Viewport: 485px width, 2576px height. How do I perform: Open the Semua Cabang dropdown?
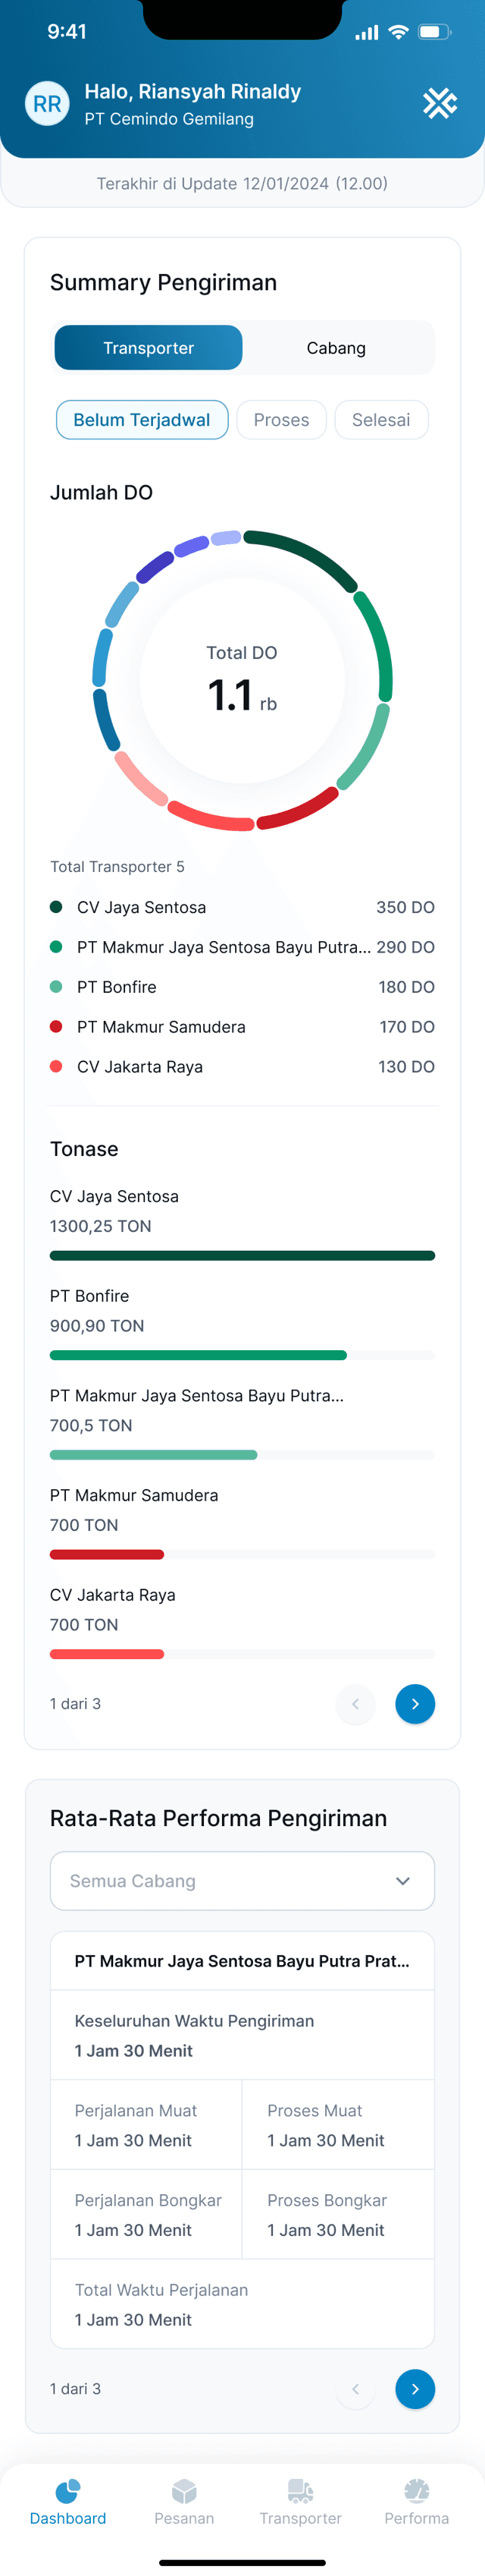(242, 1881)
